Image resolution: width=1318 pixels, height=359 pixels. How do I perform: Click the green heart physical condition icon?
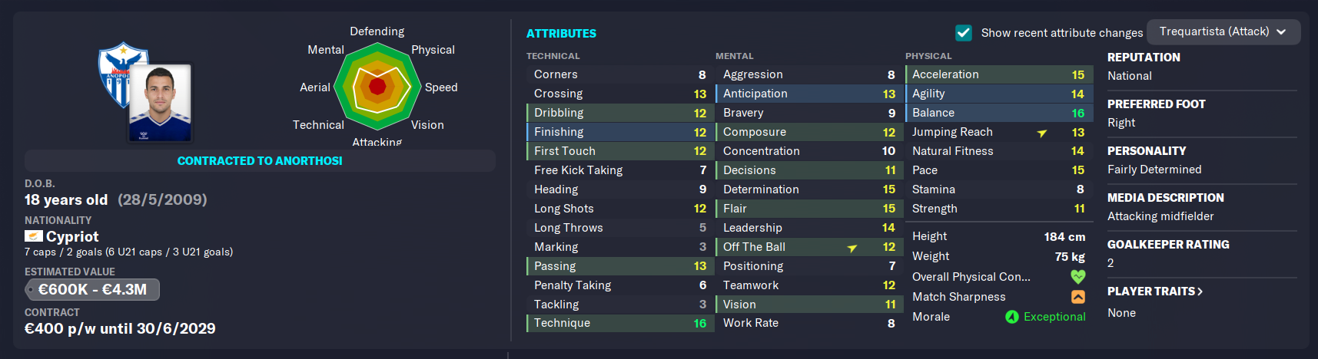pyautogui.click(x=1078, y=277)
